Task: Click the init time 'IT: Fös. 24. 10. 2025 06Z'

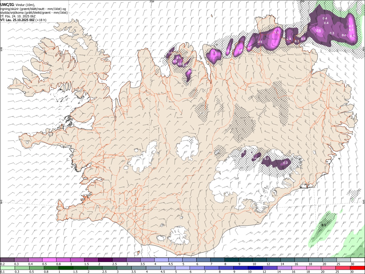Action: point(18,16)
